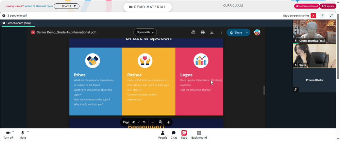Screen dimensions: 340x141
Task: Open camera options chevron
Action: pos(13,131)
